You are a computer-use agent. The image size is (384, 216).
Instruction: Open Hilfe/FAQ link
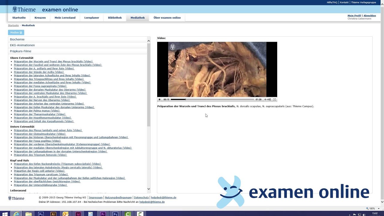332,2
